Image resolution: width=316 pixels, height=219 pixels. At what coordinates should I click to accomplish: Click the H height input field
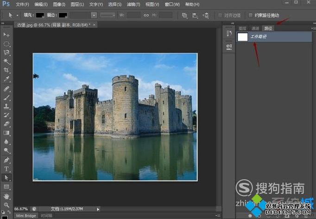point(166,15)
